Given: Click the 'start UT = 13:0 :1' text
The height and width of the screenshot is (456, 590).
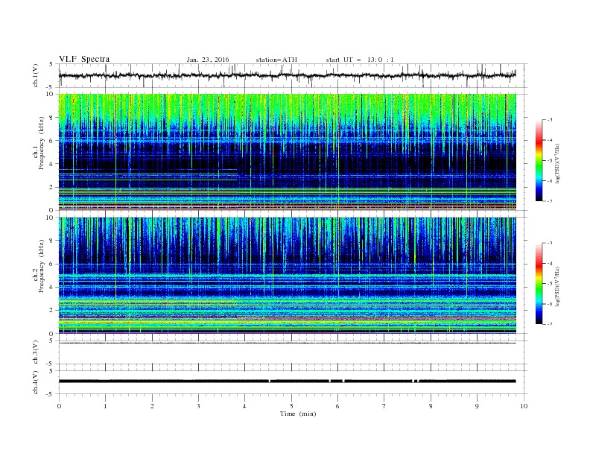Looking at the screenshot, I should click(x=360, y=60).
